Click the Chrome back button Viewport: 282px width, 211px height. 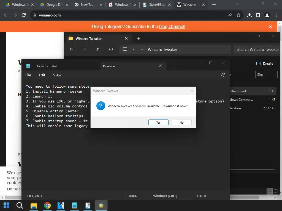(6, 15)
